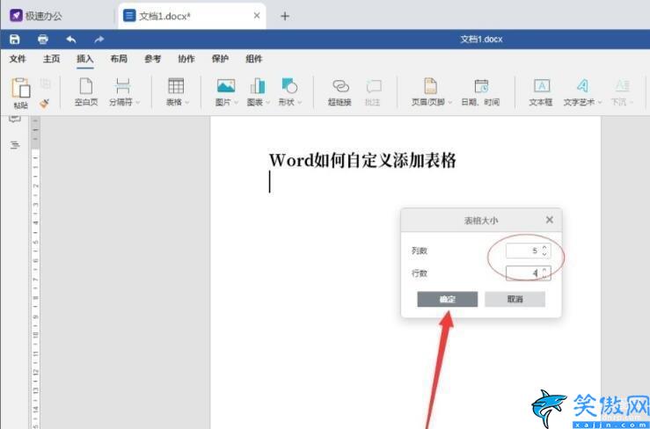The width and height of the screenshot is (650, 429).
Task: Expand the 文字艺术 dropdown arrow
Action: (599, 102)
